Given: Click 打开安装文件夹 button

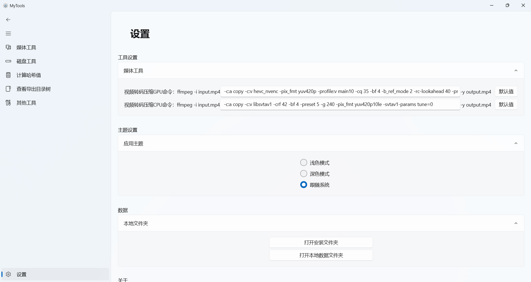Looking at the screenshot, I should (x=321, y=242).
